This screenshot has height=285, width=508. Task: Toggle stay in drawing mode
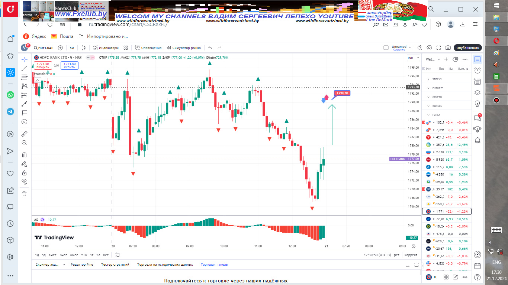(25, 164)
